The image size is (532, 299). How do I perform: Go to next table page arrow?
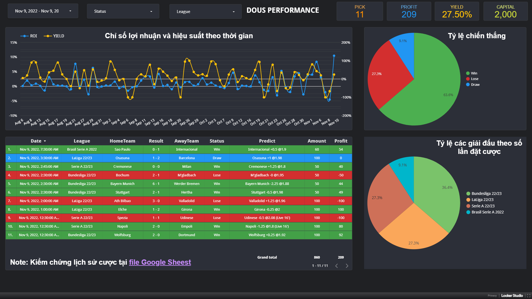(x=347, y=266)
